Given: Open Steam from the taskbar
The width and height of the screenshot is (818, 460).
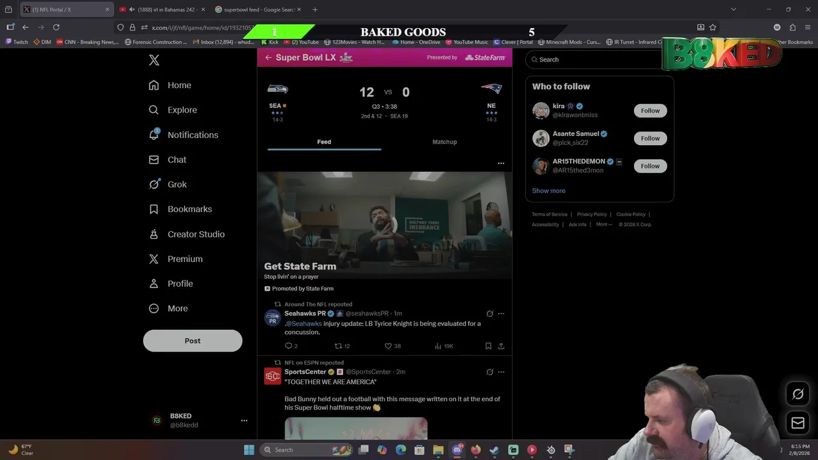Looking at the screenshot, I should click(494, 450).
